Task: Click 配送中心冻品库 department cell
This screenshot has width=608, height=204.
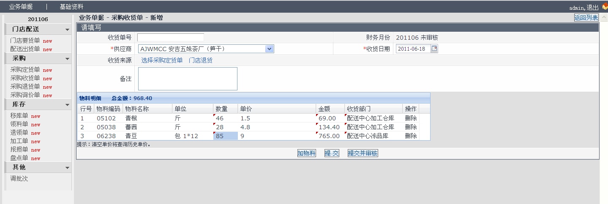Action: click(374, 136)
